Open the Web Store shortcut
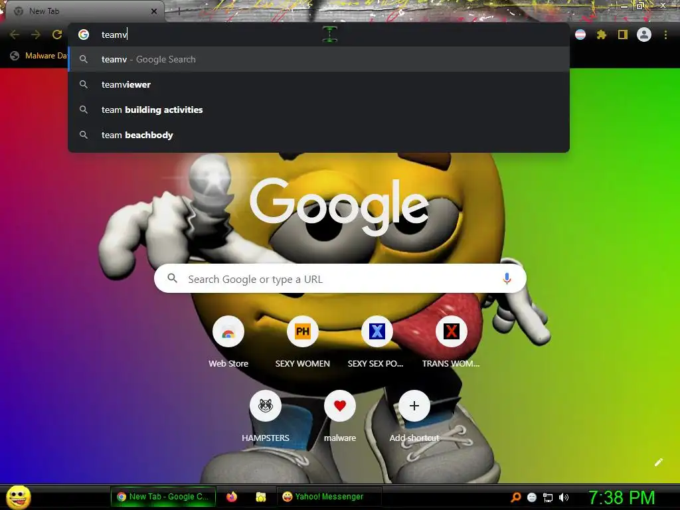Image resolution: width=680 pixels, height=510 pixels. pos(228,342)
